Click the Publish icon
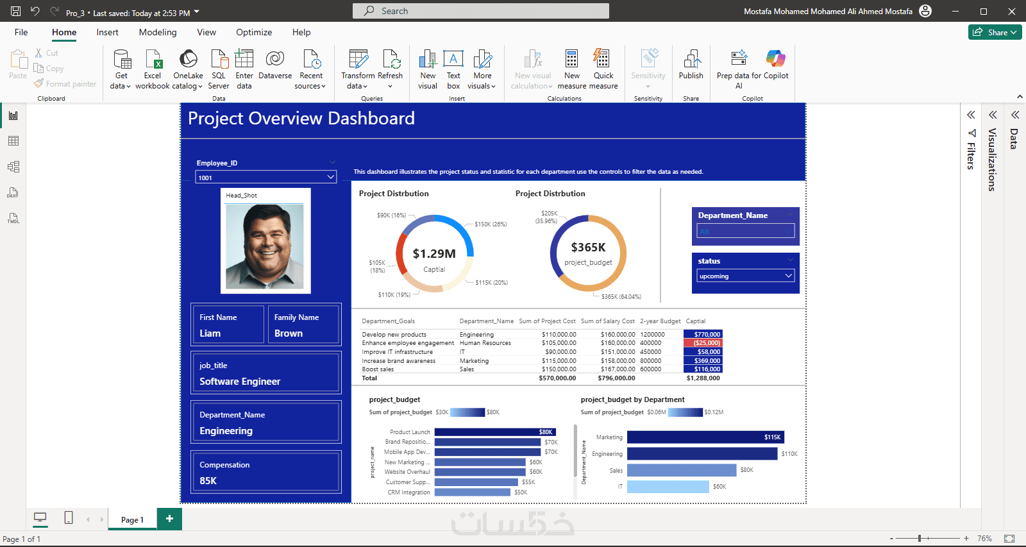The image size is (1026, 547). click(691, 60)
